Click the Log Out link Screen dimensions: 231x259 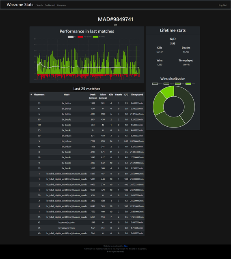pyautogui.click(x=222, y=5)
